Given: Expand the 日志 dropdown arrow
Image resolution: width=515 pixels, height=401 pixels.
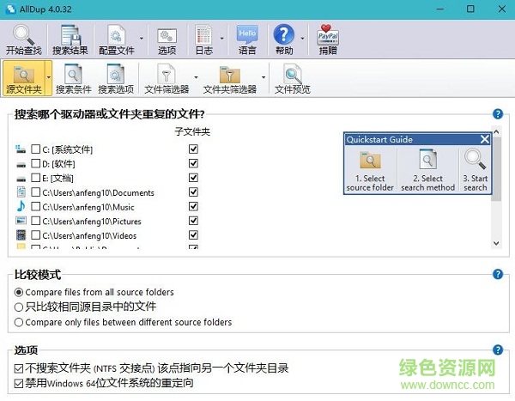Looking at the screenshot, I should tap(221, 39).
